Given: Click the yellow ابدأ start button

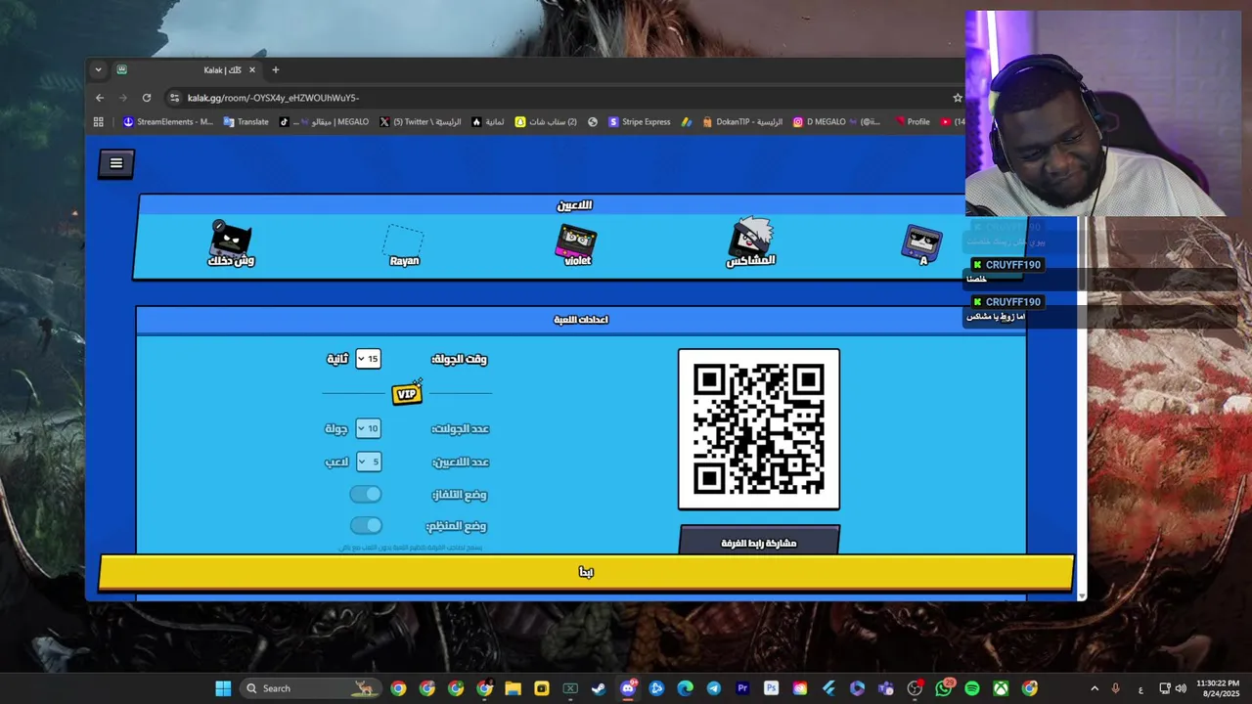Looking at the screenshot, I should [x=586, y=572].
